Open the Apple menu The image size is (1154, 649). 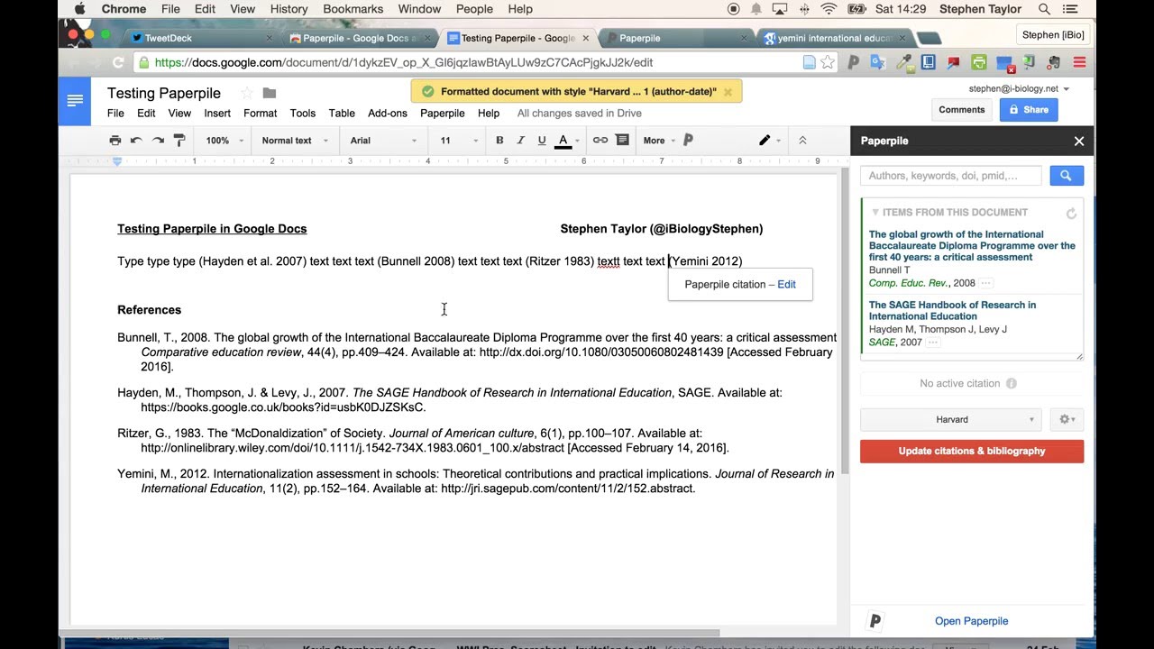[79, 9]
